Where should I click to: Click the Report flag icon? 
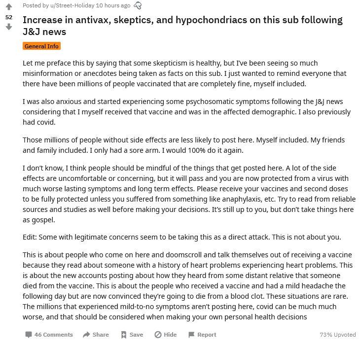click(191, 335)
